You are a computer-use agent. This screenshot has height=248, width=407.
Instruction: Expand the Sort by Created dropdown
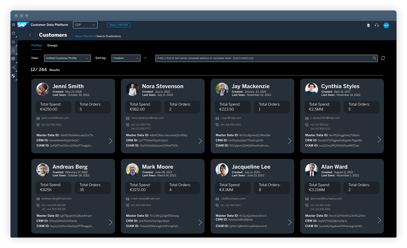click(126, 58)
